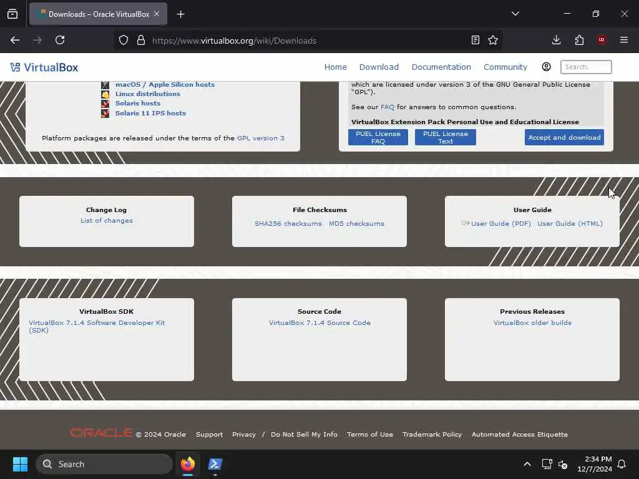639x479 pixels.
Task: Open Firefox View in the tab bar
Action: (12, 14)
